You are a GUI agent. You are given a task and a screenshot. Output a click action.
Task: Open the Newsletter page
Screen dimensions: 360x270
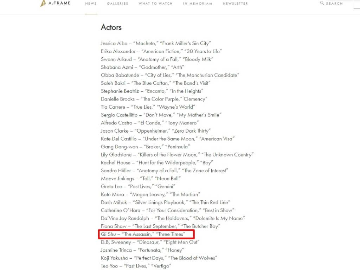235,4
